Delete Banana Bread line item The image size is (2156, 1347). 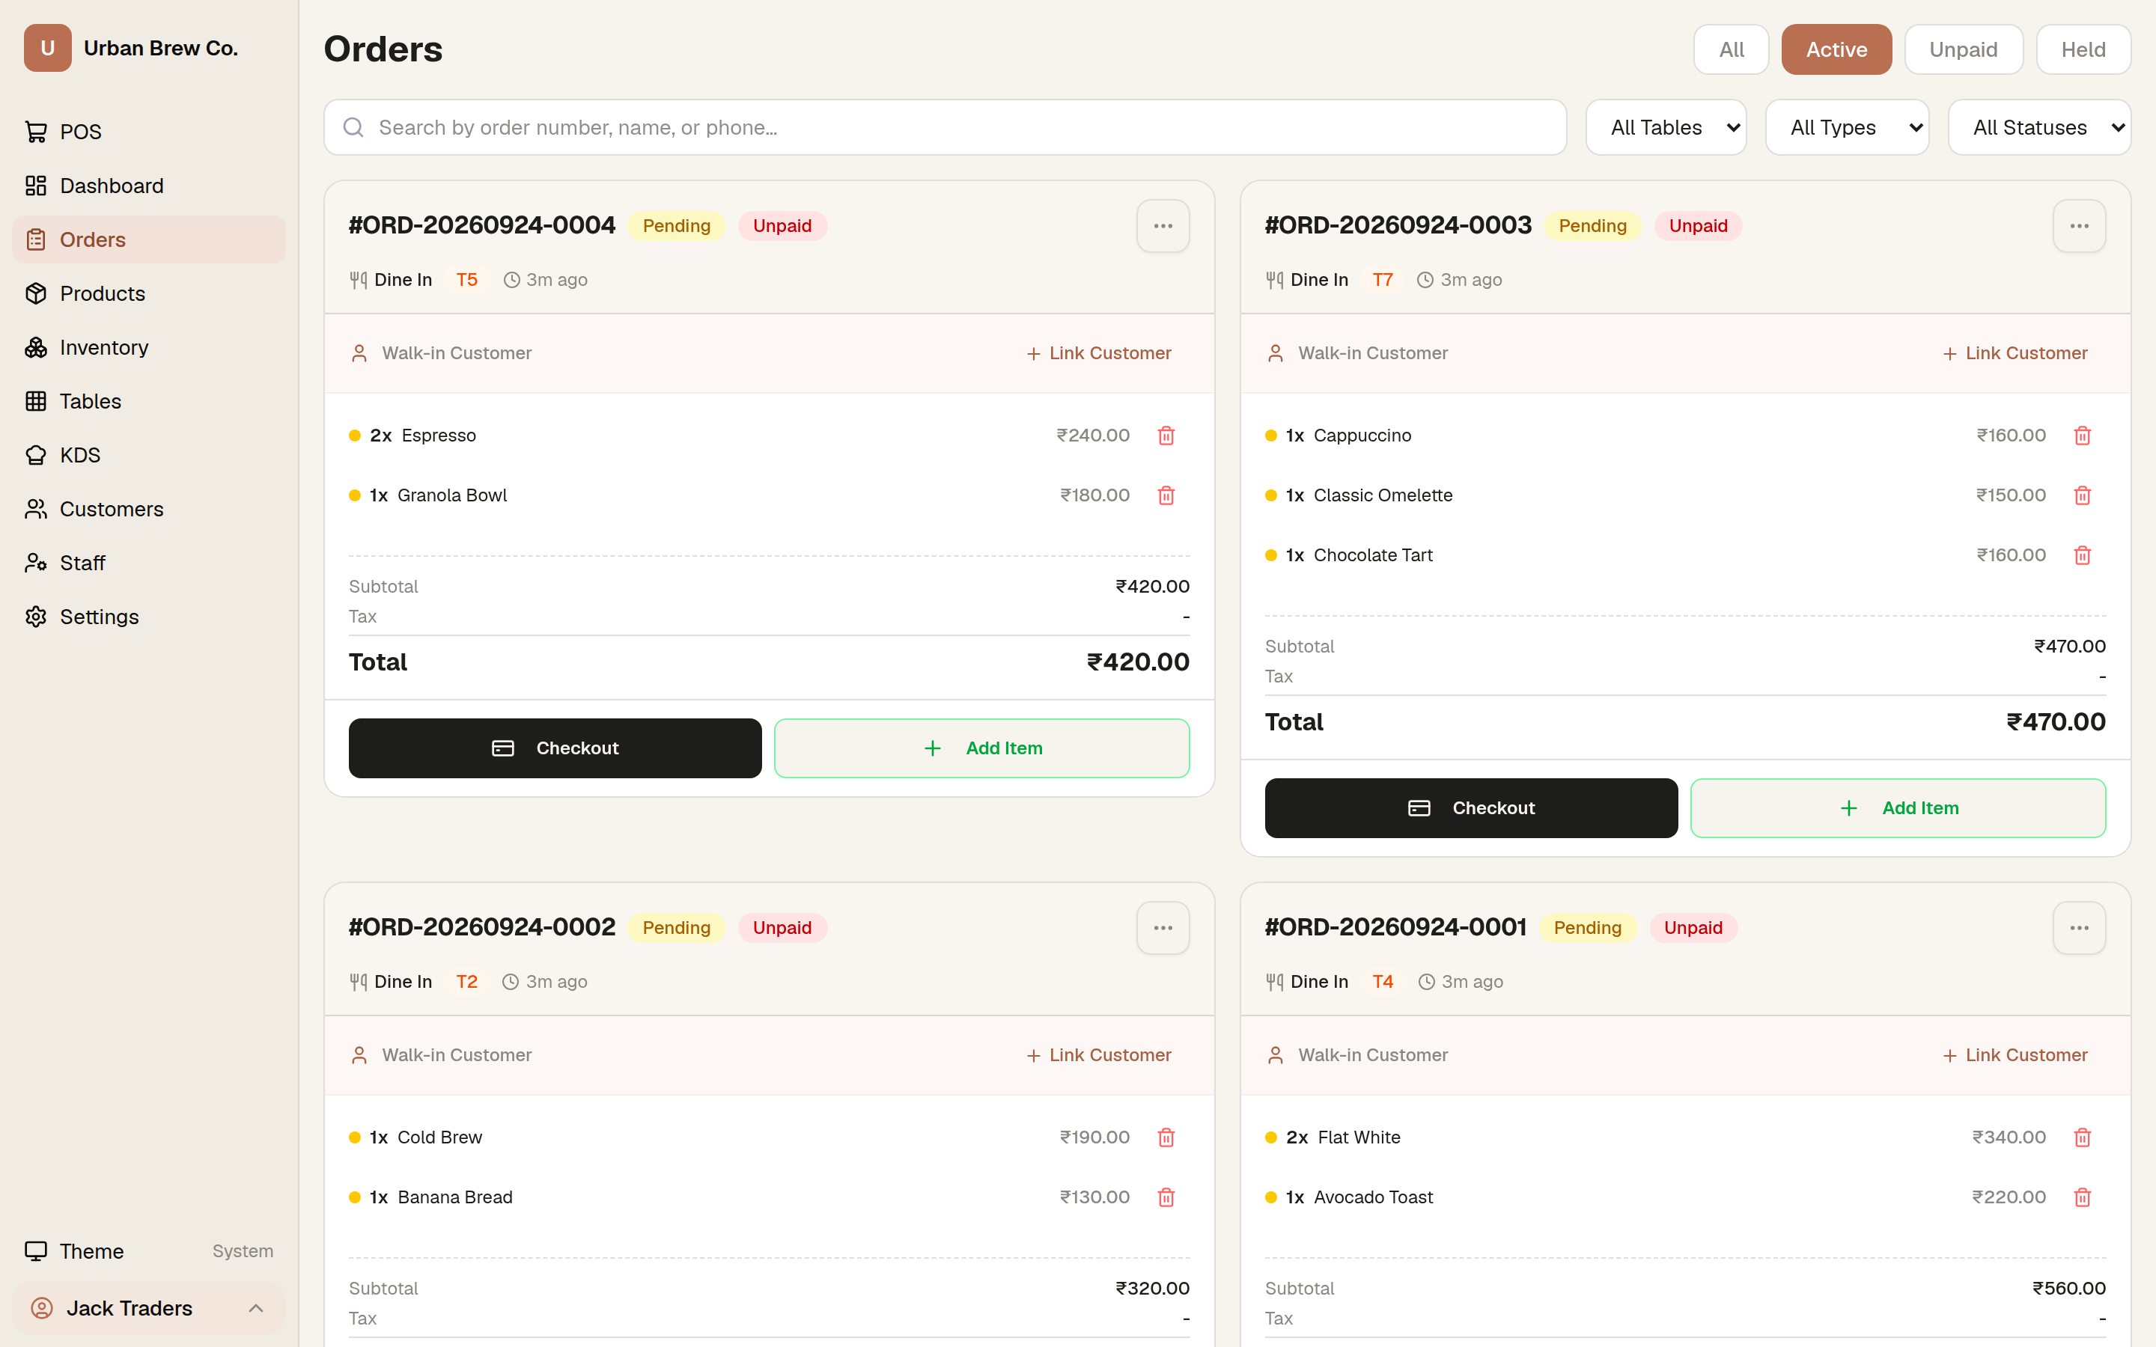pyautogui.click(x=1166, y=1197)
